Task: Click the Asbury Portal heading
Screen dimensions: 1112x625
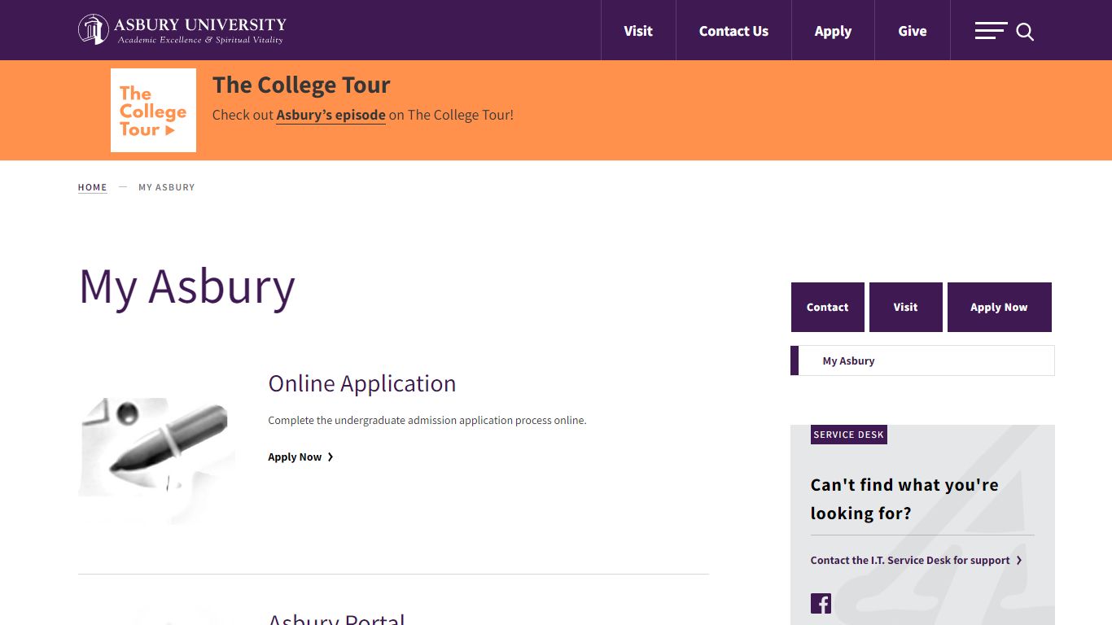Action: (x=337, y=618)
